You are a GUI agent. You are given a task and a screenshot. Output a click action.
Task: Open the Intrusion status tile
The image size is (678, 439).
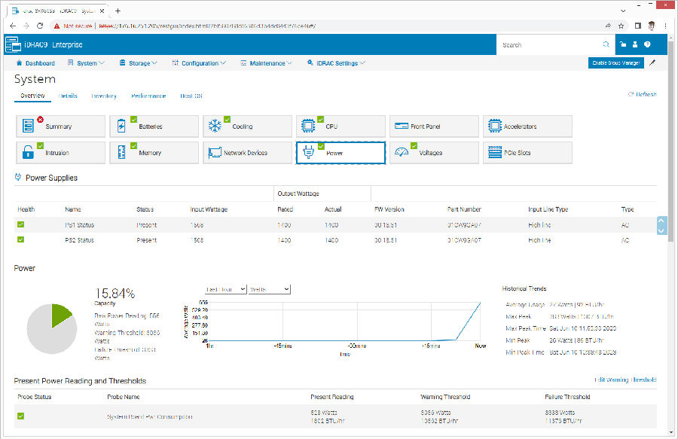coord(60,153)
